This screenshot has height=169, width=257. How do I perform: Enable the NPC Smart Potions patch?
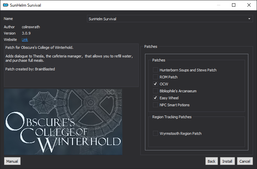click(155, 105)
